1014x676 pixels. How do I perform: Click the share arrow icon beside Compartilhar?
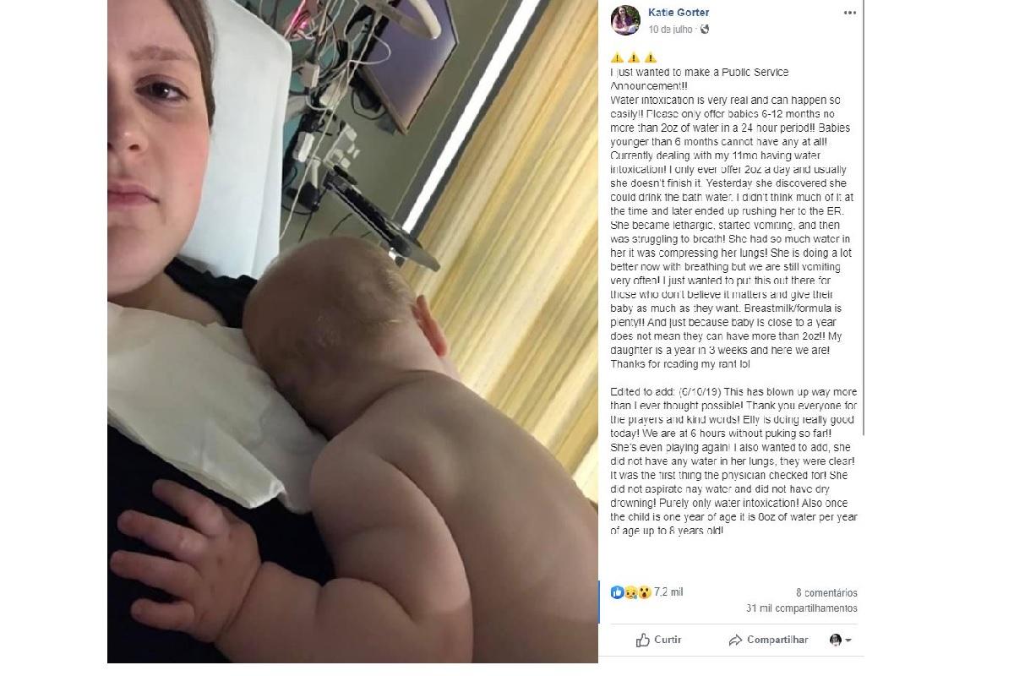tap(735, 640)
